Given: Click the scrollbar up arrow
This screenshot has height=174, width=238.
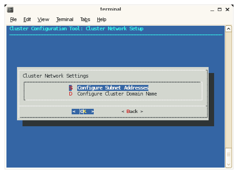Looking at the screenshot, I should point(228,29).
